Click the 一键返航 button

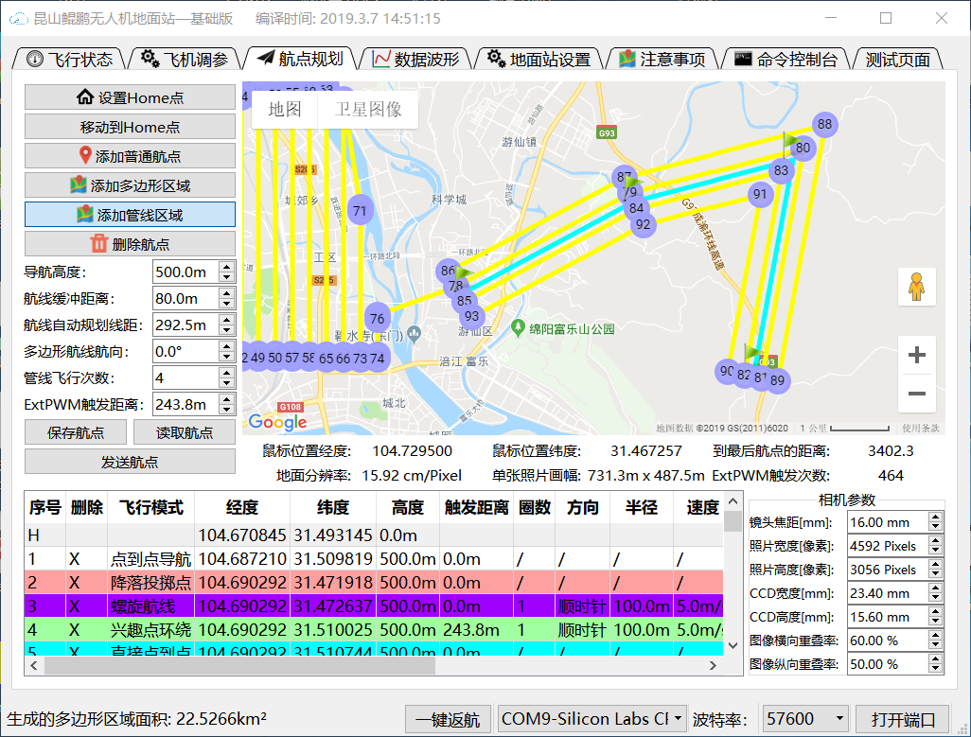448,719
